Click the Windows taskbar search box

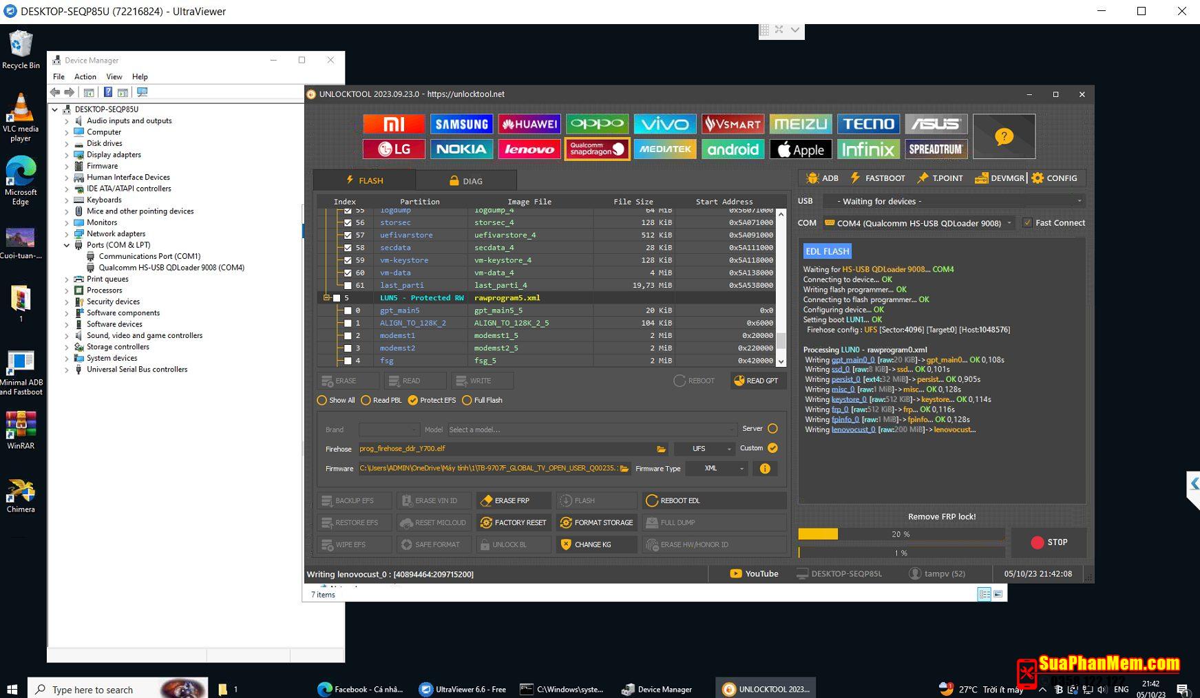click(118, 689)
